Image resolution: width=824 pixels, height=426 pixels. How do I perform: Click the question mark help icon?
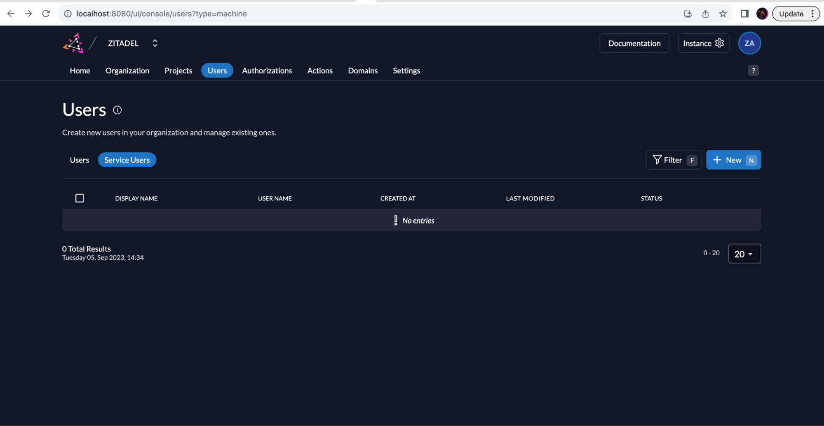pyautogui.click(x=753, y=70)
